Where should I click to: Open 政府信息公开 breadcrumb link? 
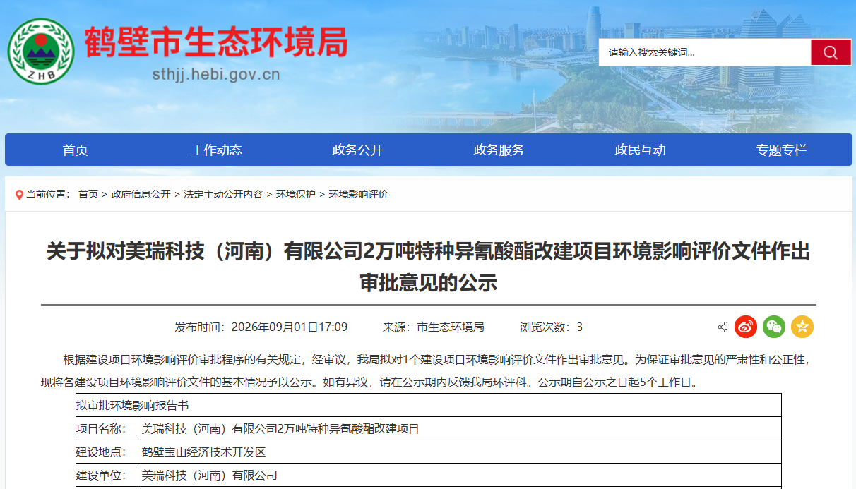point(141,194)
